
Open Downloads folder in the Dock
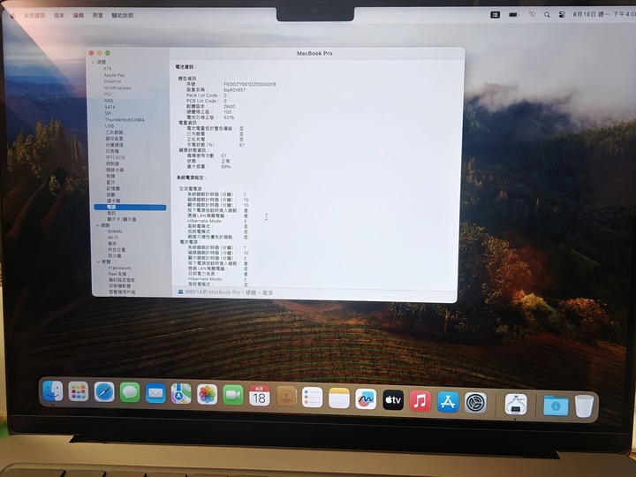[x=556, y=405]
